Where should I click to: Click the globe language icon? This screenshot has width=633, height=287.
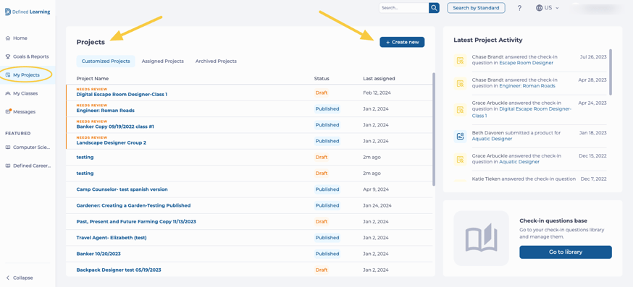(539, 8)
